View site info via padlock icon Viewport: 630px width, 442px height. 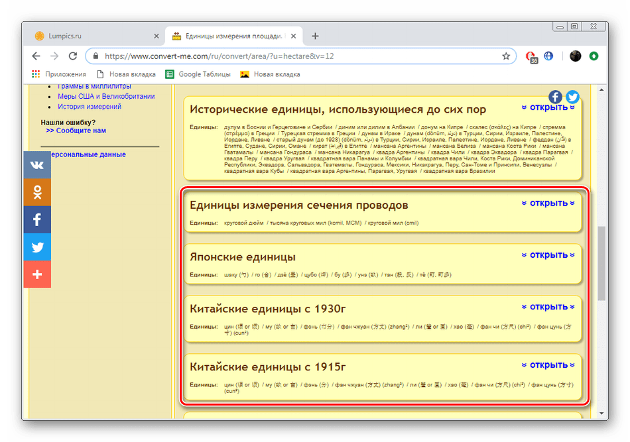tap(95, 56)
